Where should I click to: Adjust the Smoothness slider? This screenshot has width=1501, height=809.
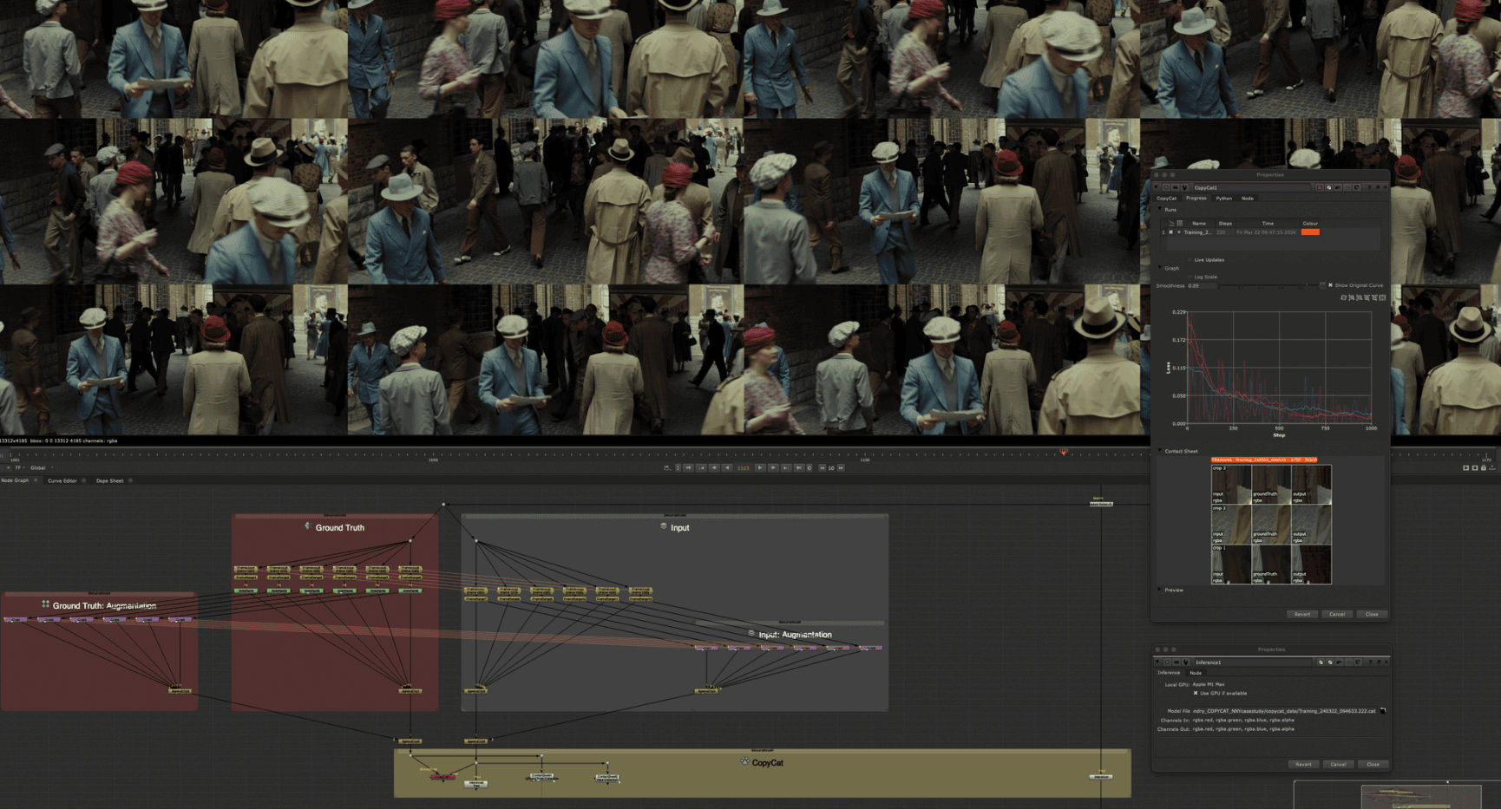[x=1268, y=285]
